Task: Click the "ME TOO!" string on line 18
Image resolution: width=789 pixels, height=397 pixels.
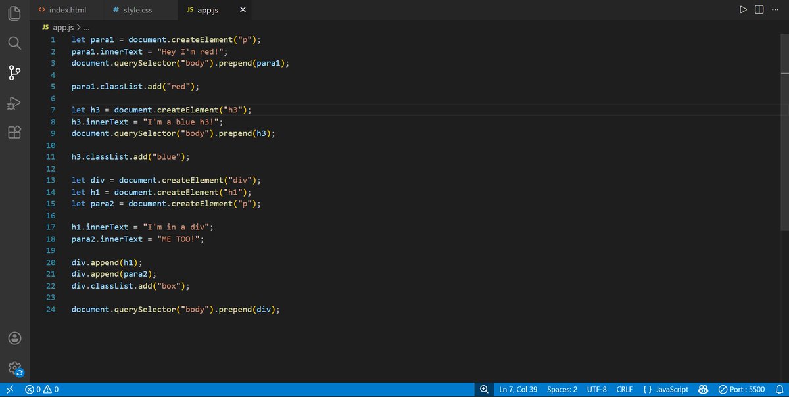Action: coord(178,239)
